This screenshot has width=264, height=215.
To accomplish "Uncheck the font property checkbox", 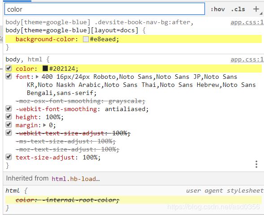I will coord(9,76).
